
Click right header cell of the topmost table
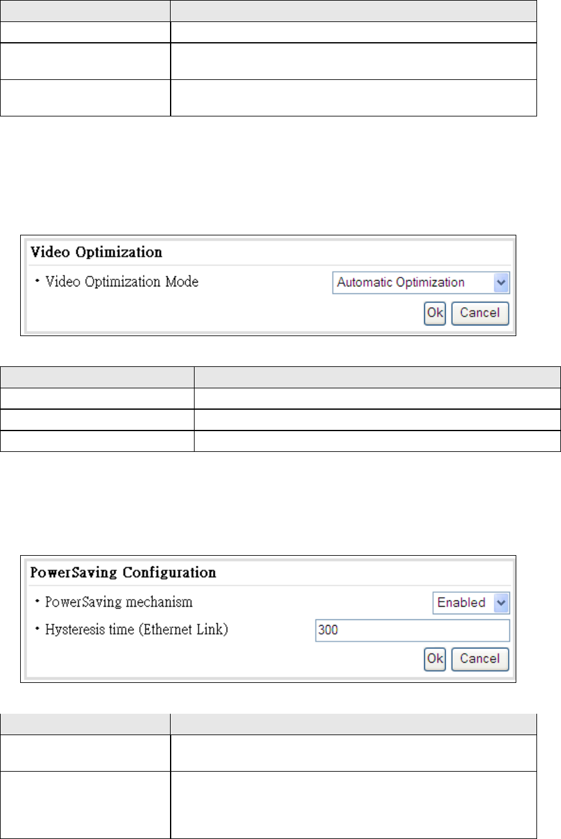pos(353,11)
